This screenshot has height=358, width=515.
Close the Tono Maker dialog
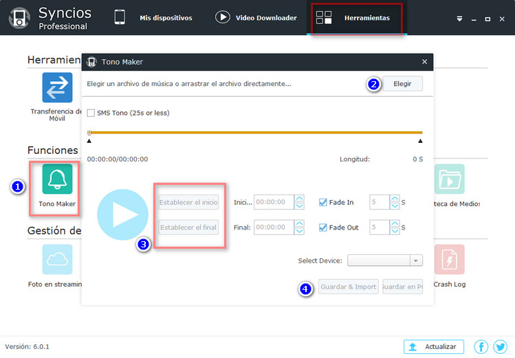tap(424, 62)
